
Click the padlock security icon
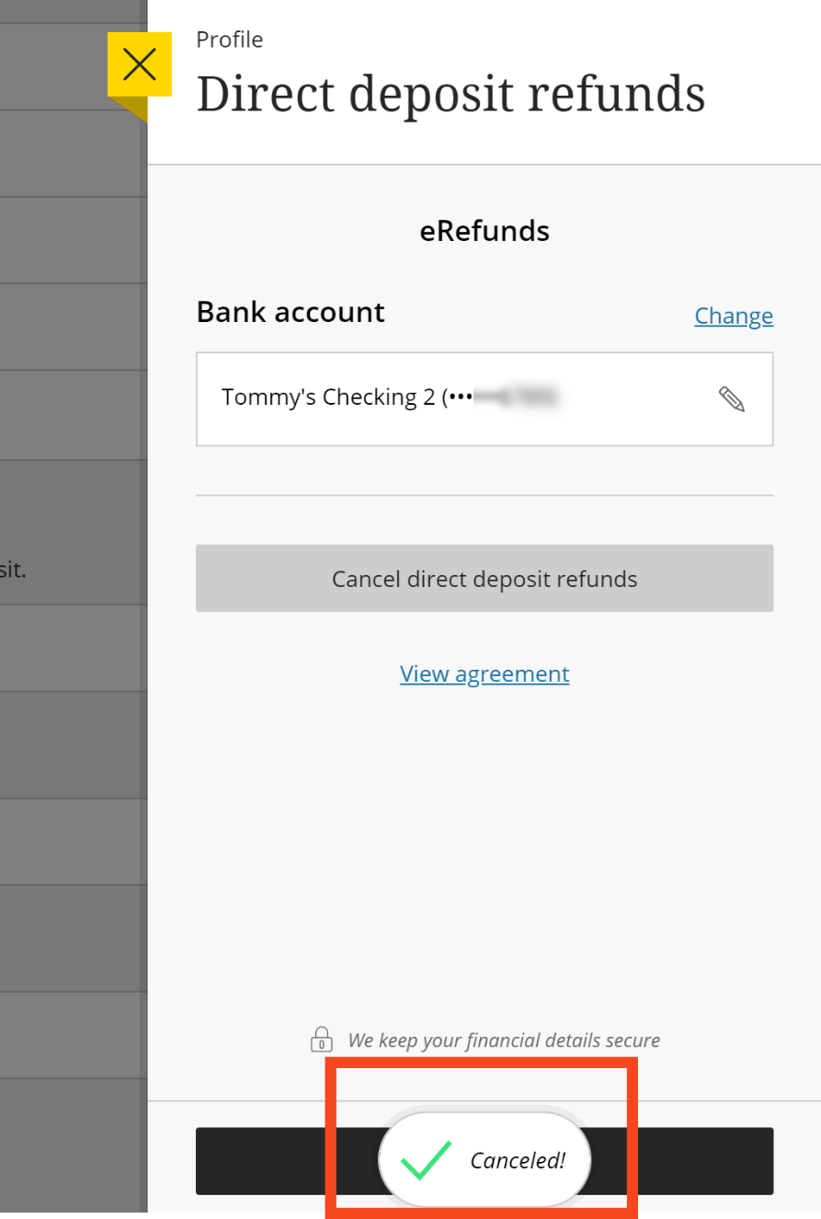click(x=321, y=1039)
